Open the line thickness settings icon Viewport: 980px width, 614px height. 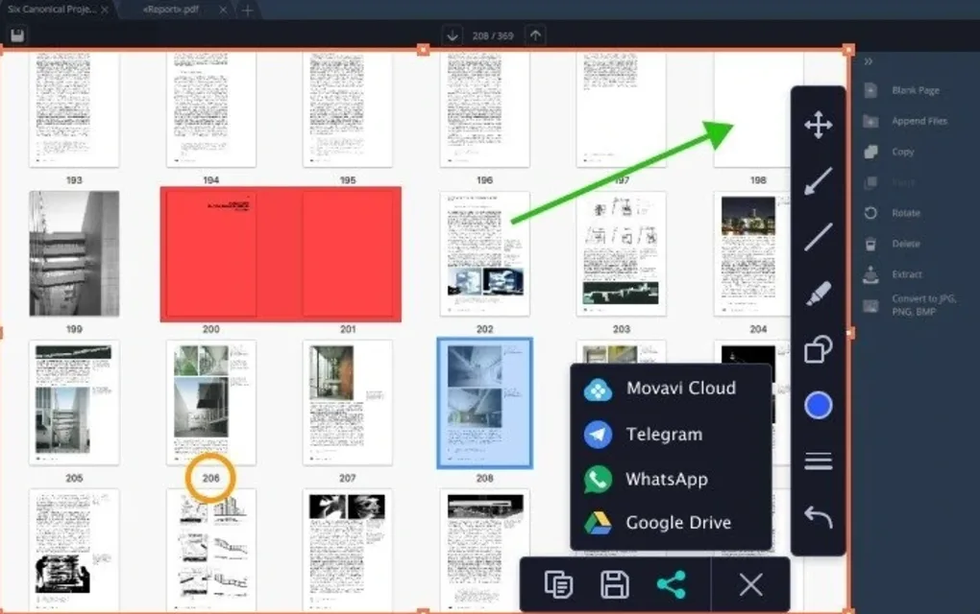[x=818, y=460]
